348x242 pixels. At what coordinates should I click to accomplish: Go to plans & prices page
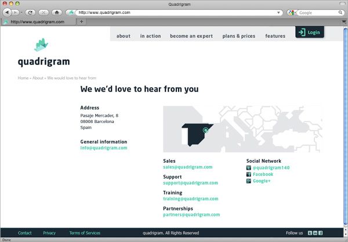(239, 36)
